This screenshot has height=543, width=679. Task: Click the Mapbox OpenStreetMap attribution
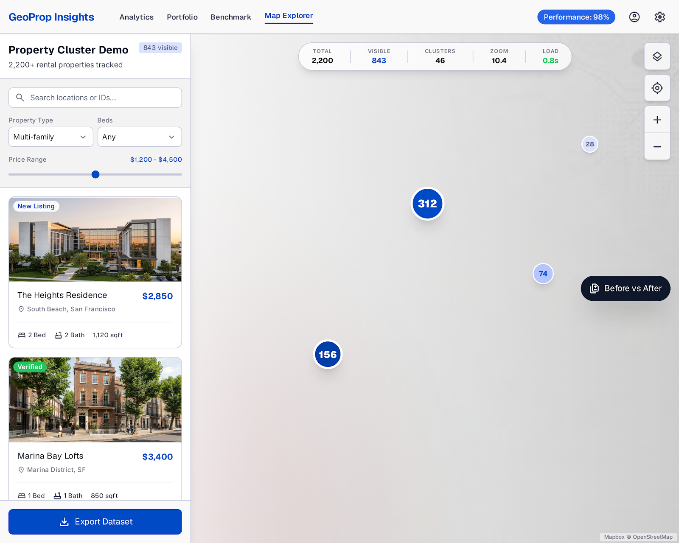[x=638, y=537]
